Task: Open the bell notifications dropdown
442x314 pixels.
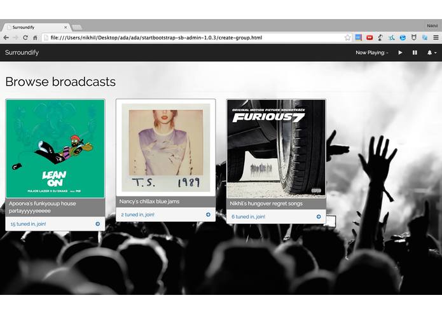Action: [x=432, y=53]
